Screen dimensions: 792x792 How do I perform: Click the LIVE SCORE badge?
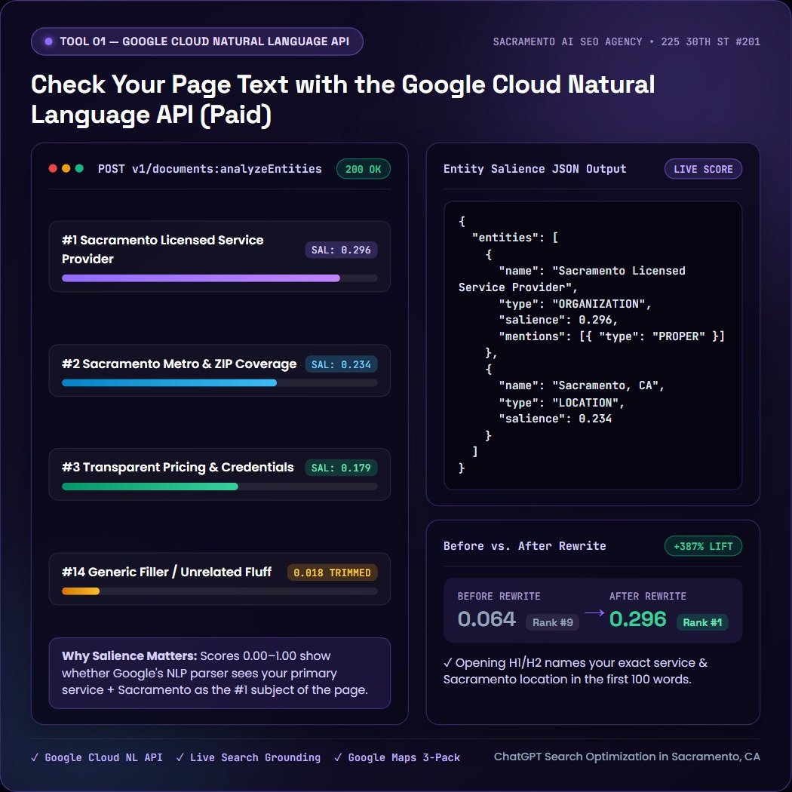coord(703,169)
